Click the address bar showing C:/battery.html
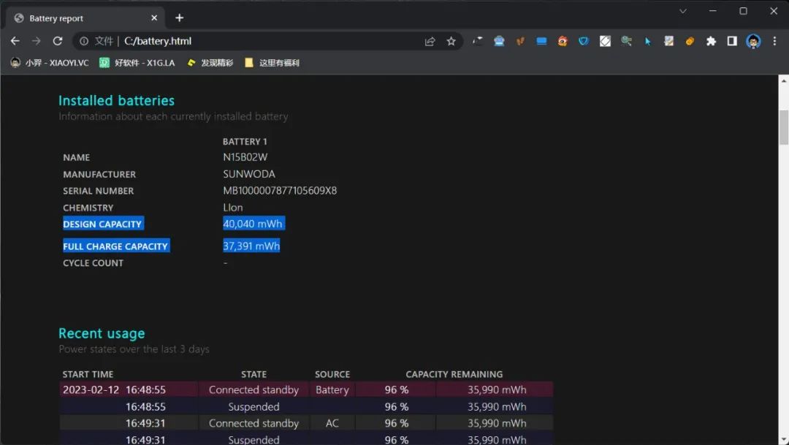This screenshot has height=445, width=789. [x=256, y=42]
